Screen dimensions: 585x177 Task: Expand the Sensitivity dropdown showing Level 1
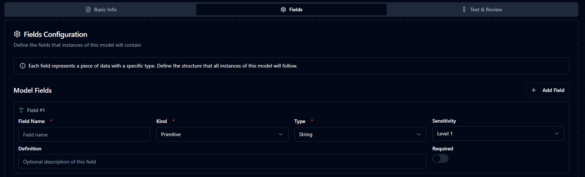[x=498, y=134]
